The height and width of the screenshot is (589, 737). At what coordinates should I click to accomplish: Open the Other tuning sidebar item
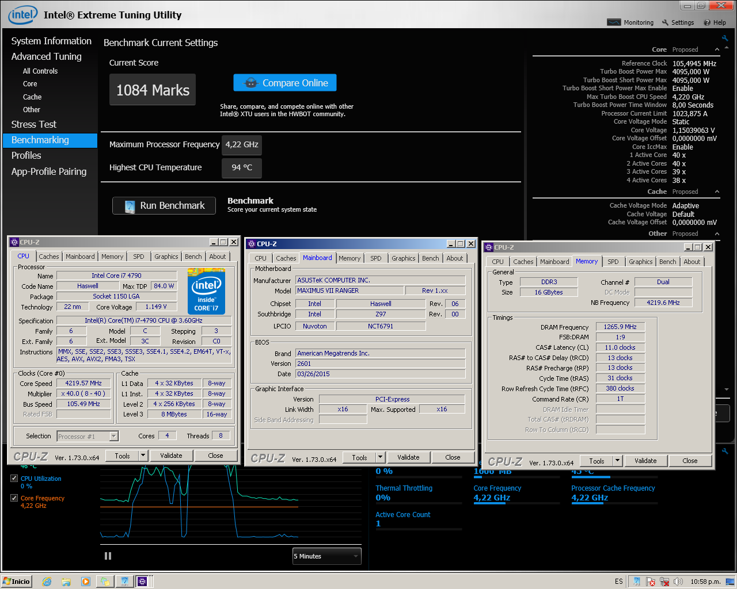coord(32,110)
